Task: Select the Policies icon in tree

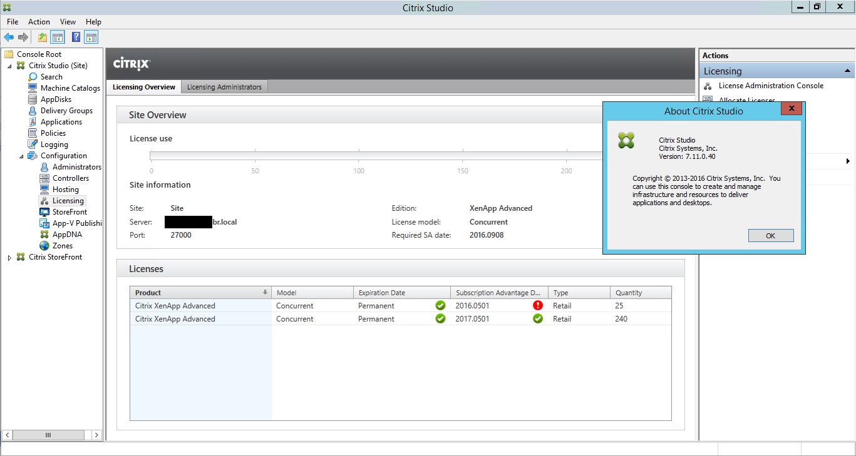Action: coord(33,133)
